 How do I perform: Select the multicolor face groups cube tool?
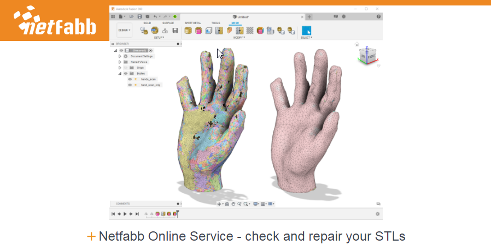pos(260,31)
